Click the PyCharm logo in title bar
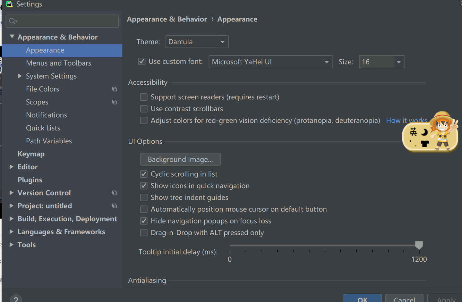 [9, 4]
